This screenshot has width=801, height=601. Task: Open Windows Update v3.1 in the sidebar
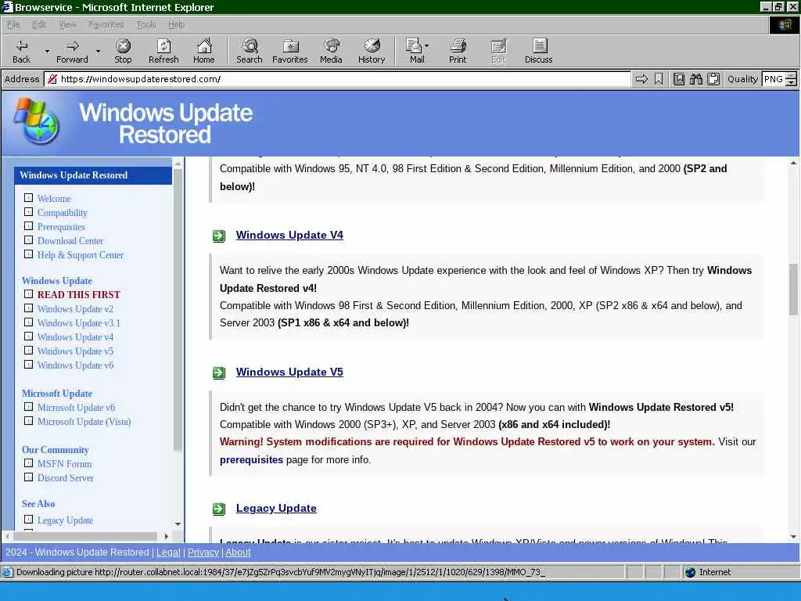point(79,323)
